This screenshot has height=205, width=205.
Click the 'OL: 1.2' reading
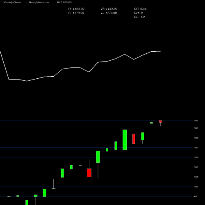(139, 17)
